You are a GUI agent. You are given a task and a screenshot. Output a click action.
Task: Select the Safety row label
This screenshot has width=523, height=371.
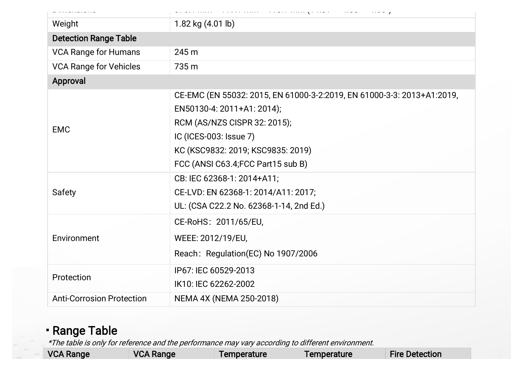pyautogui.click(x=64, y=192)
